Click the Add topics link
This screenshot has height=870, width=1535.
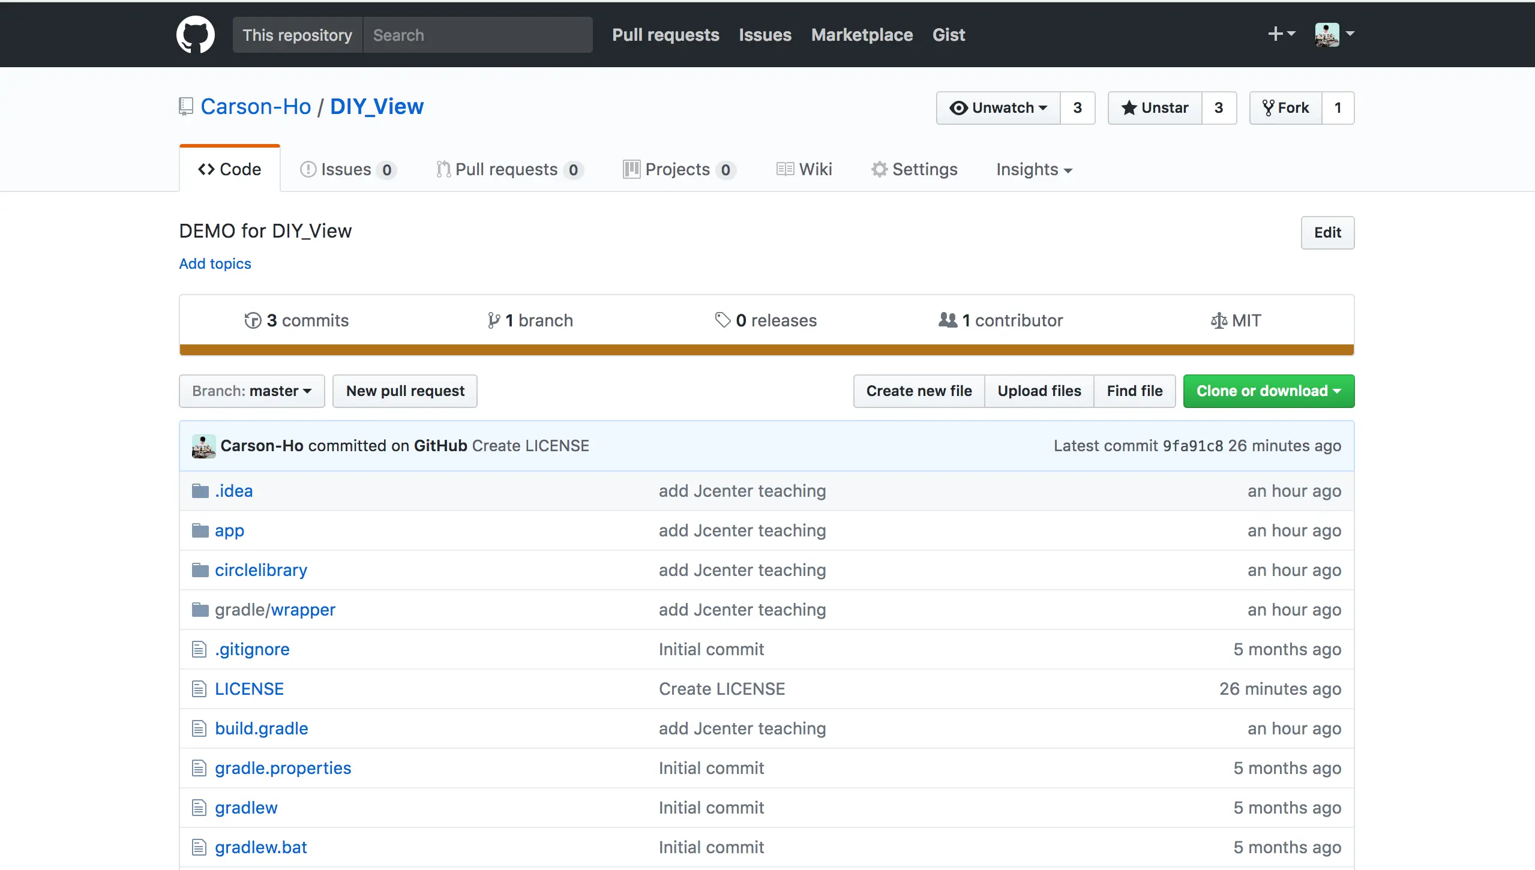click(x=215, y=264)
